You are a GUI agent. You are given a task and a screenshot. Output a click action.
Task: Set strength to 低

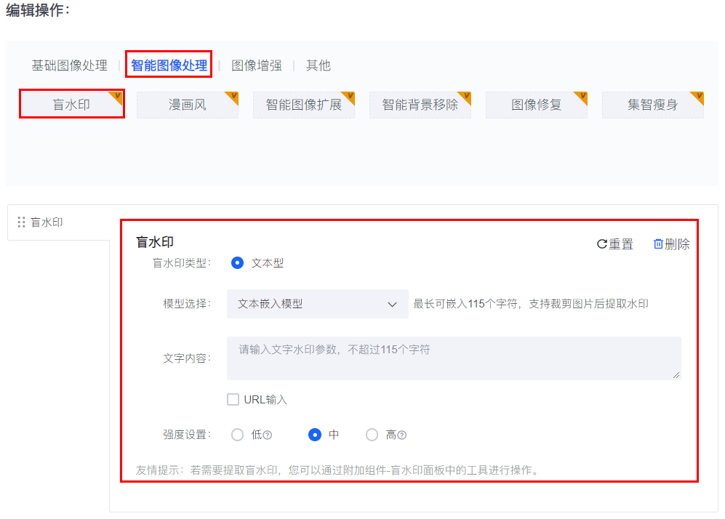pos(237,435)
